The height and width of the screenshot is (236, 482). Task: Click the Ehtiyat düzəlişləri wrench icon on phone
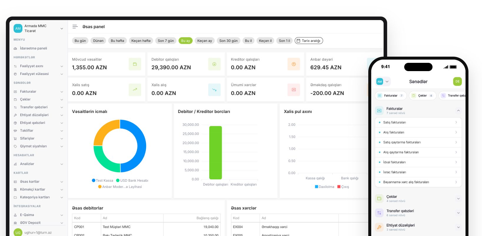[379, 227]
